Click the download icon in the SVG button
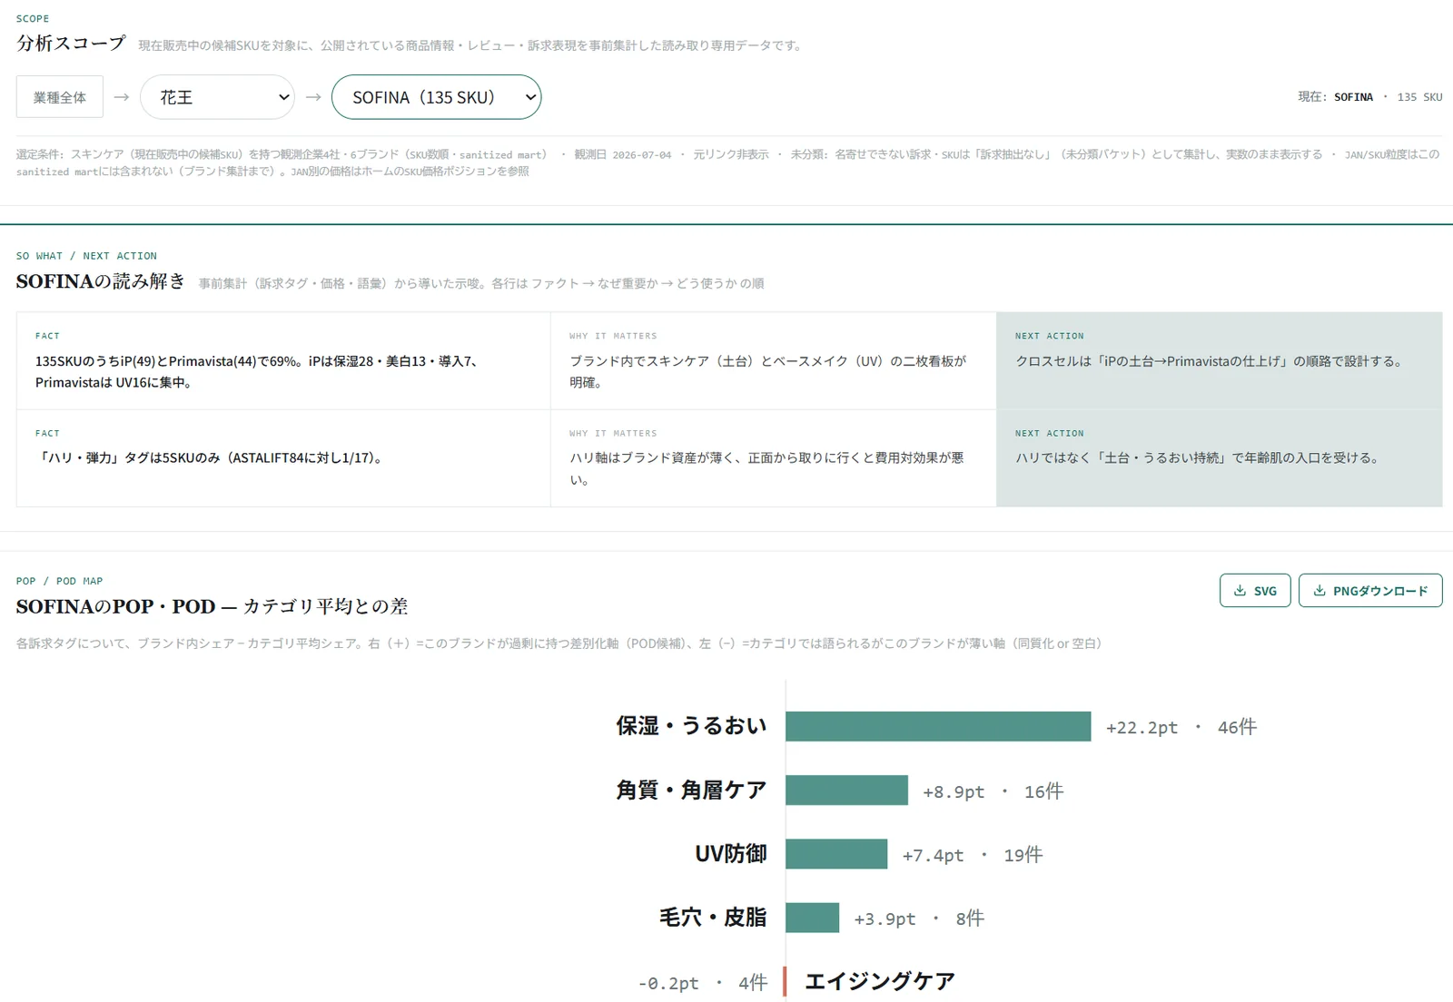The height and width of the screenshot is (1002, 1453). (x=1240, y=591)
